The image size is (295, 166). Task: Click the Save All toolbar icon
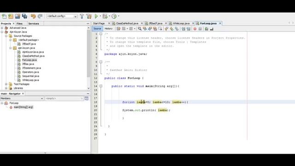[x=24, y=17]
